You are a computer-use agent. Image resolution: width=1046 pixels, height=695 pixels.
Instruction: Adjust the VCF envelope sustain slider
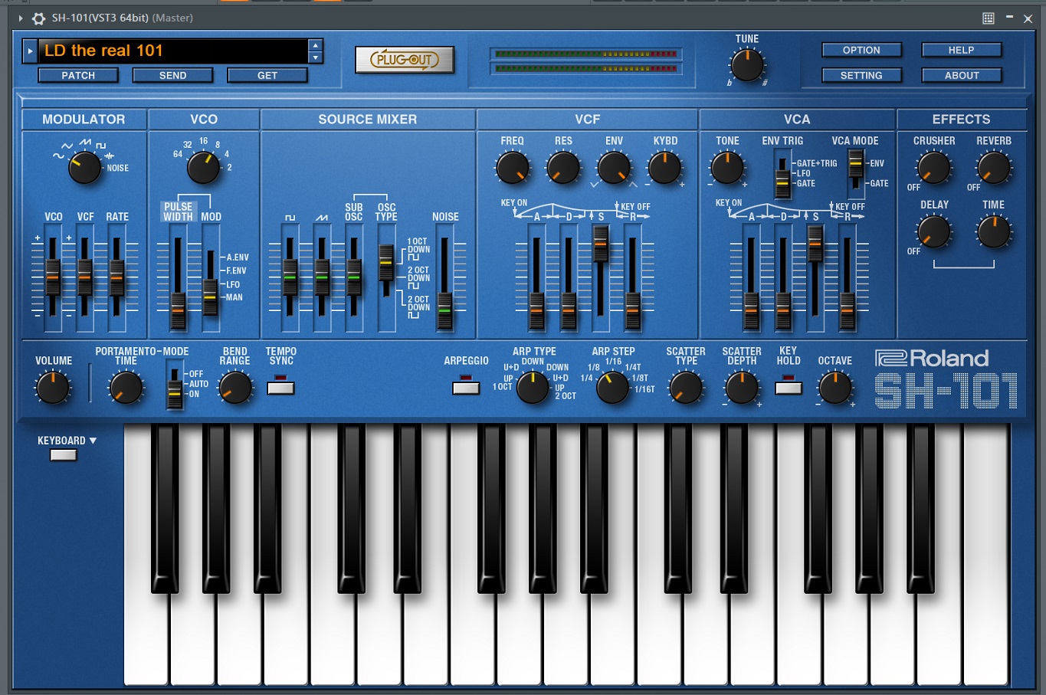601,278
